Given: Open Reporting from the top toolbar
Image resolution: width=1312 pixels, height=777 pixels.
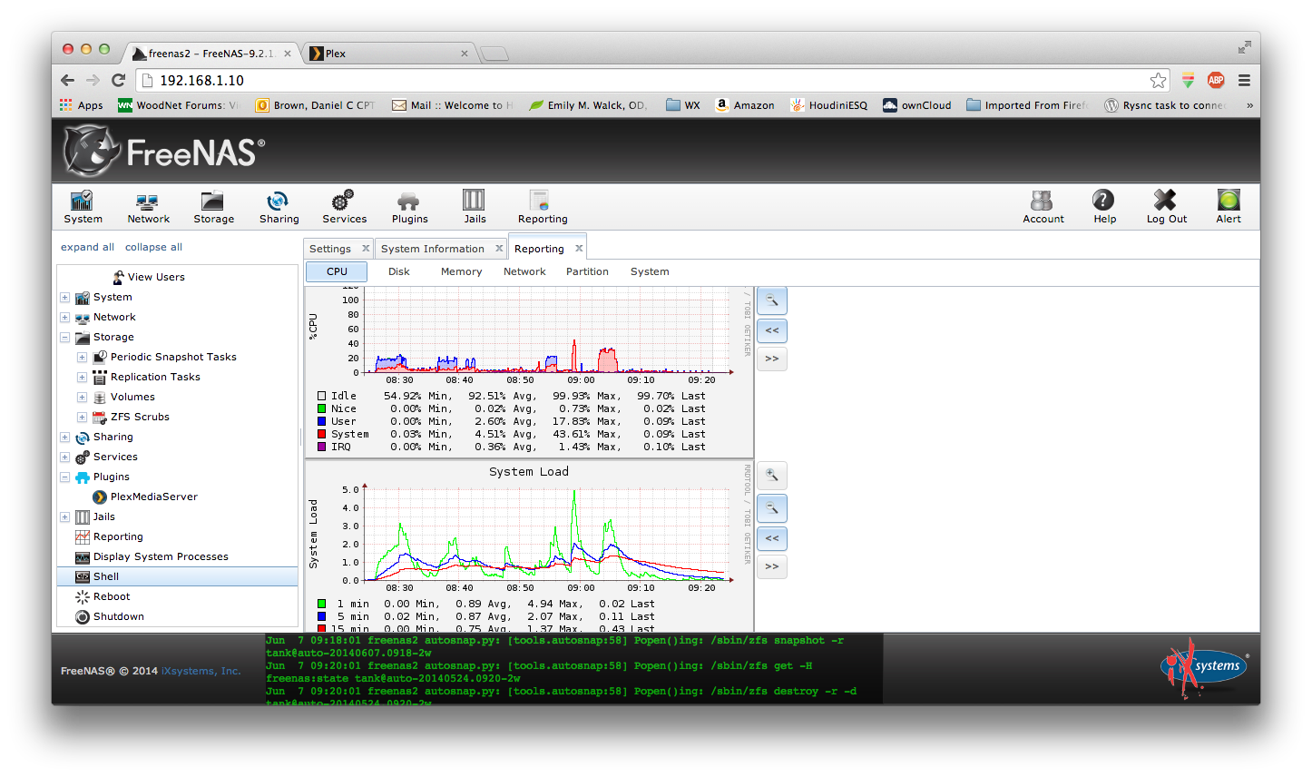Looking at the screenshot, I should click(x=543, y=206).
